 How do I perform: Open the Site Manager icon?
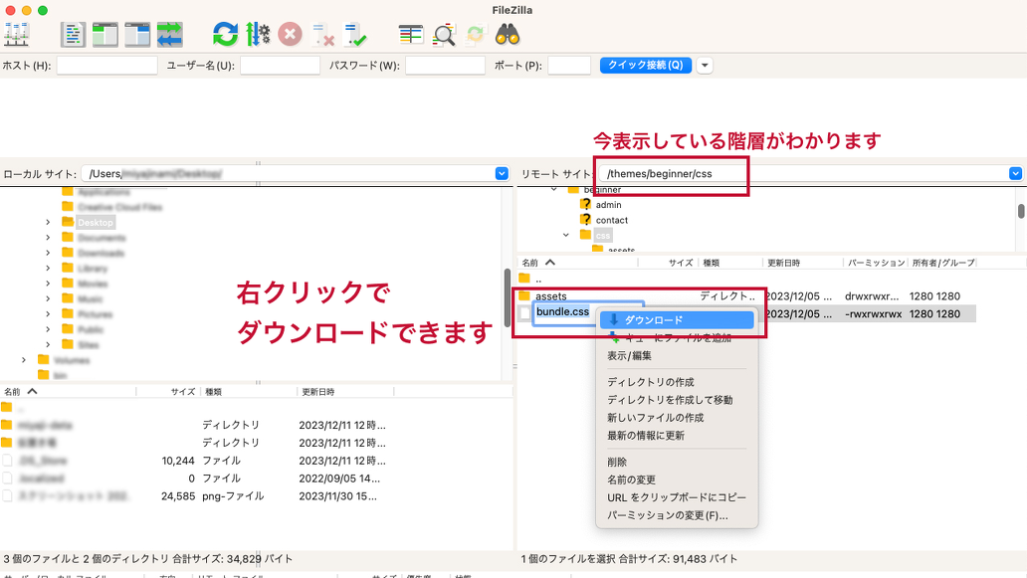tap(17, 34)
